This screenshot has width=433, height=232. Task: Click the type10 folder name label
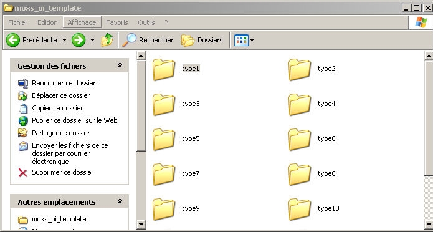328,208
